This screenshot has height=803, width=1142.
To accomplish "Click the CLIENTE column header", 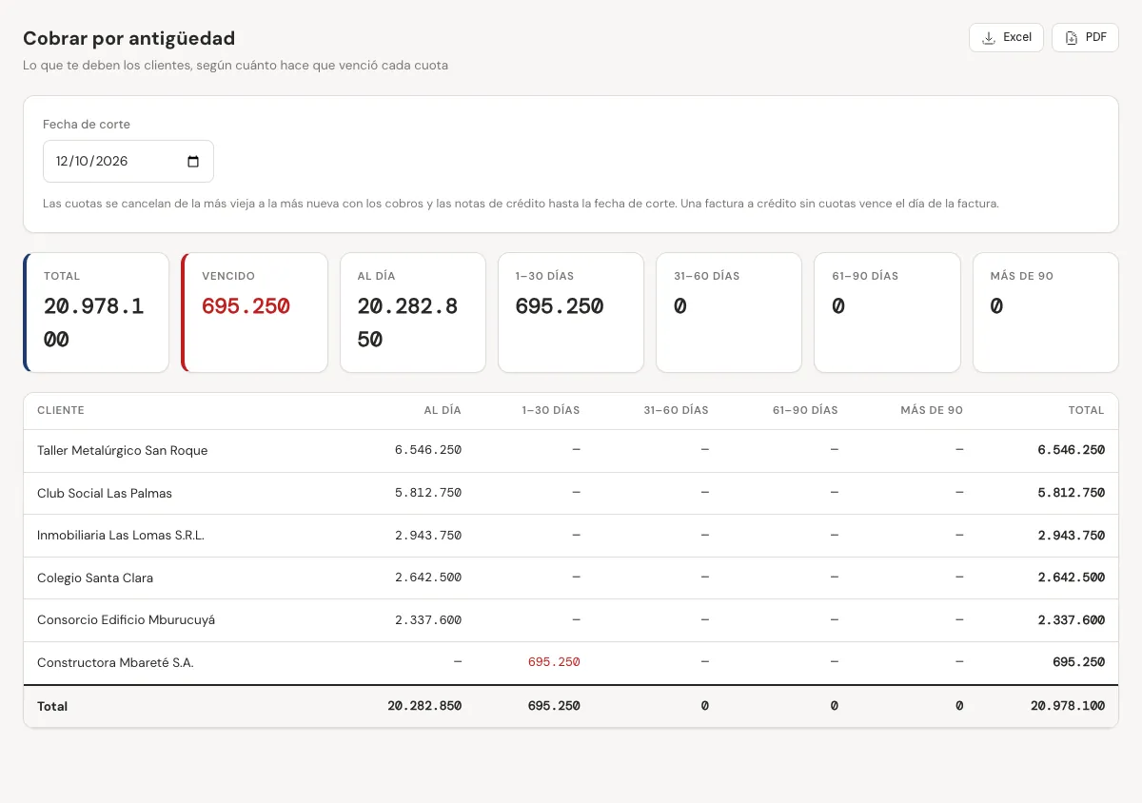I will [x=61, y=411].
